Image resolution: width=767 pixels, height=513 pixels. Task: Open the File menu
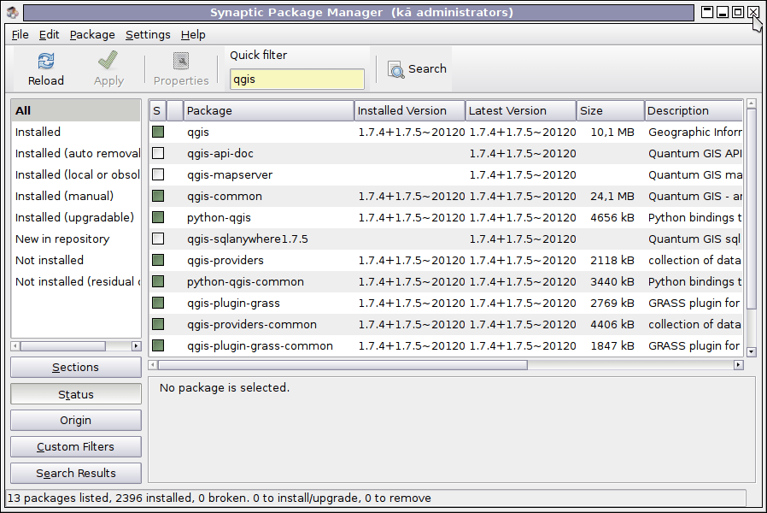point(20,35)
